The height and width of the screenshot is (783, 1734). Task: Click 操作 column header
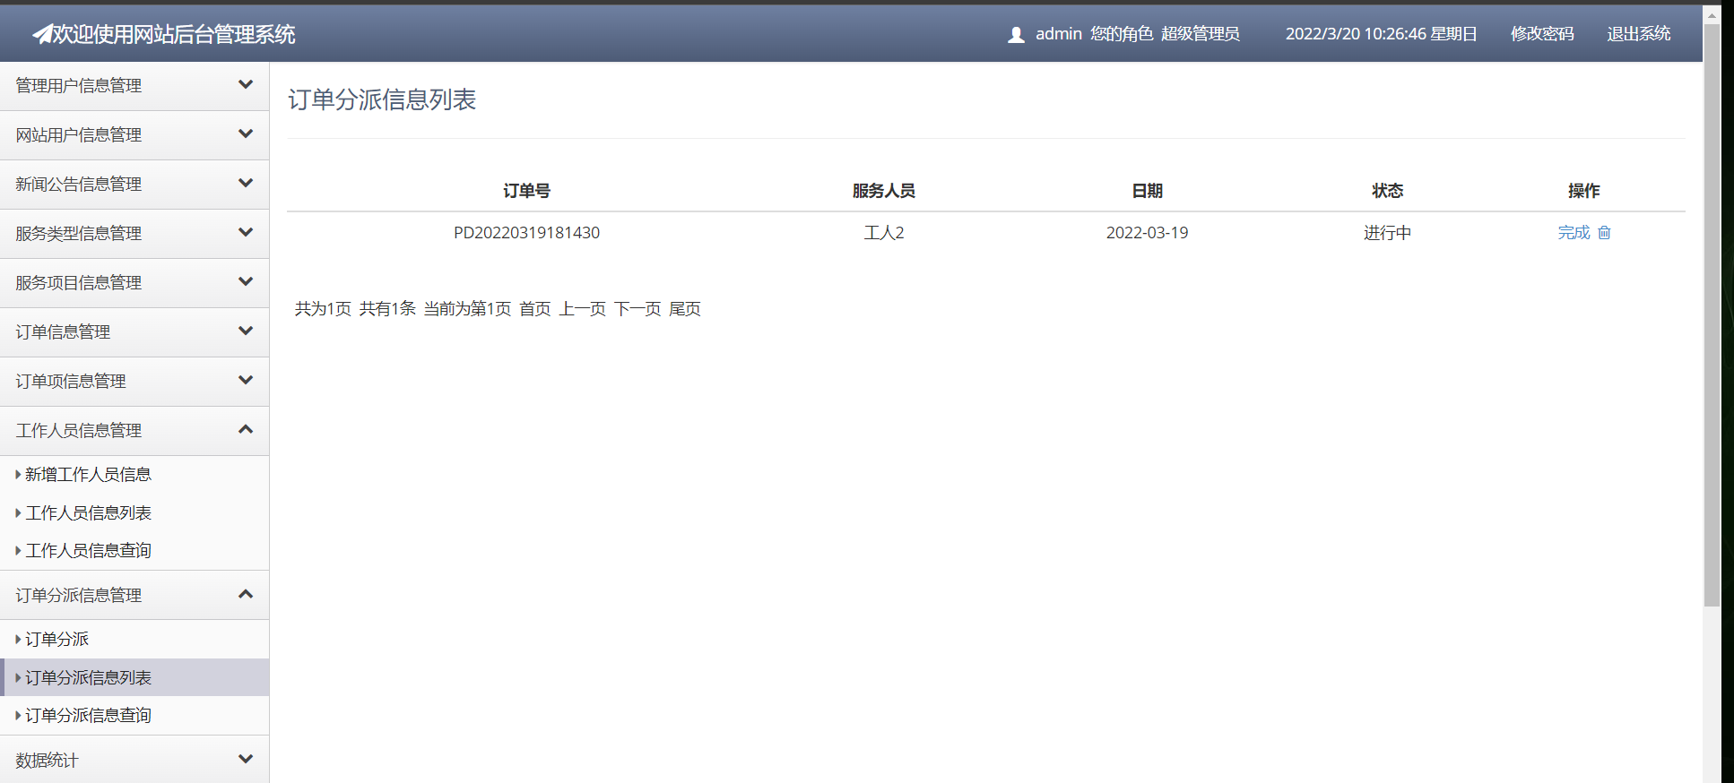pos(1583,191)
